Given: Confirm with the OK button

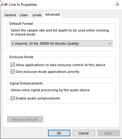Looking at the screenshot, I should click(x=59, y=133).
